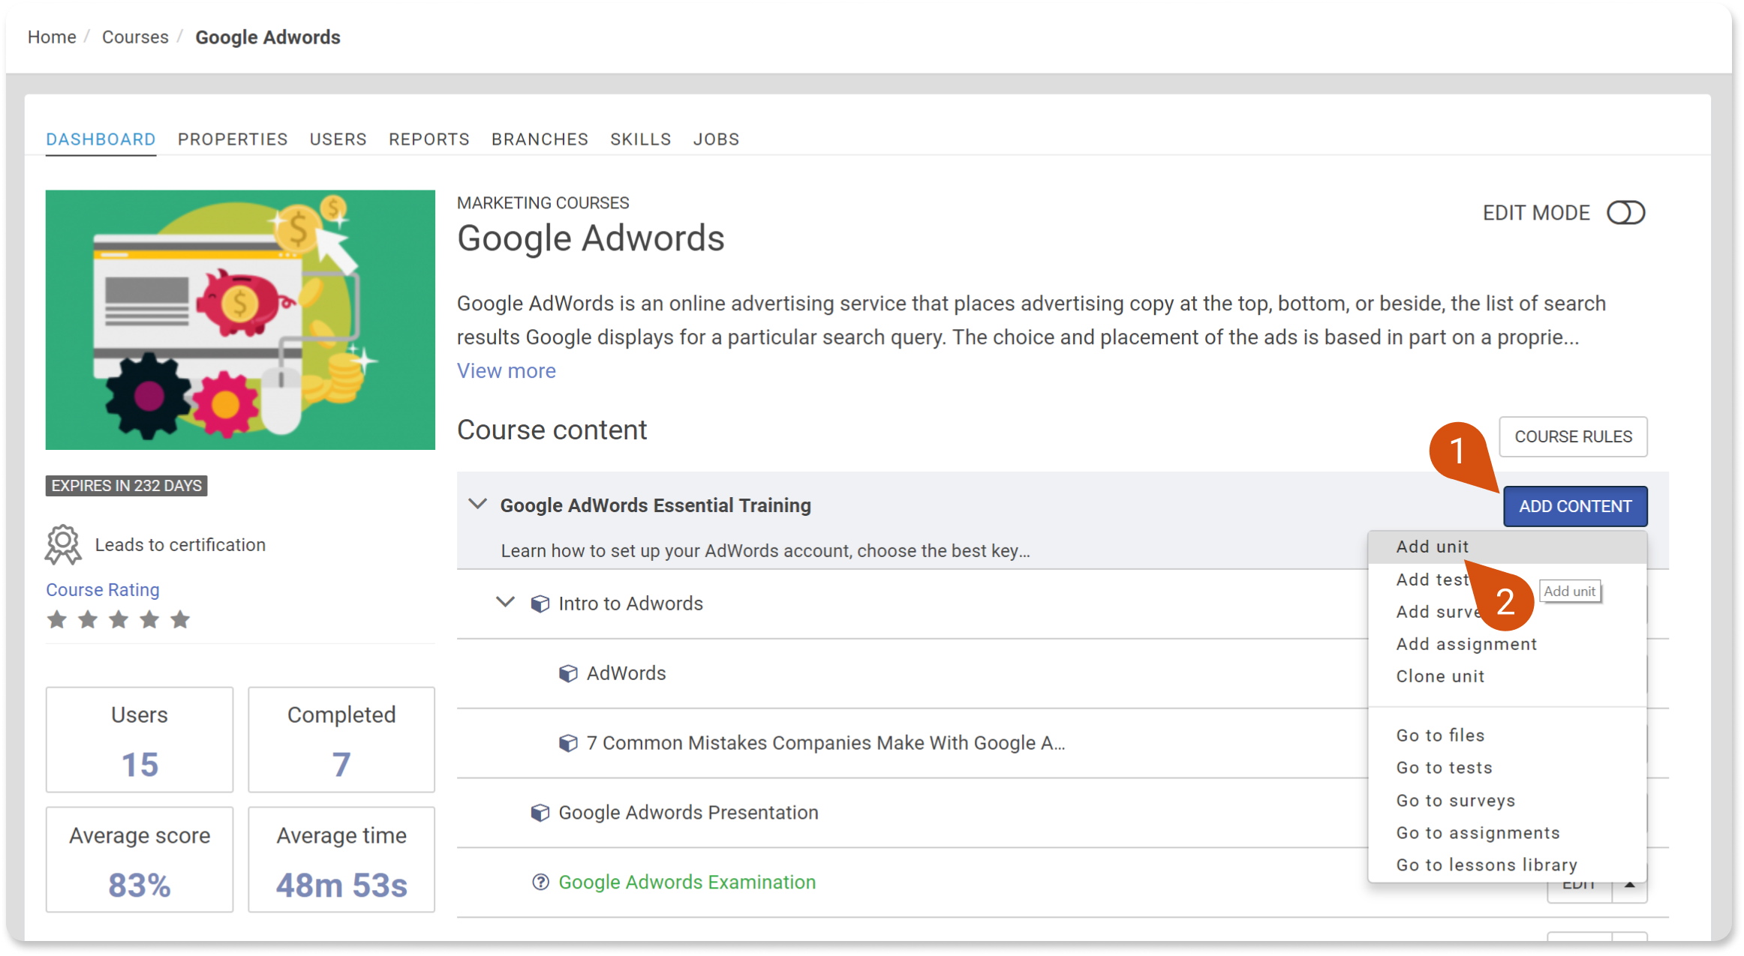Open the Branches tab
This screenshot has height=956, width=1744.
pos(540,139)
